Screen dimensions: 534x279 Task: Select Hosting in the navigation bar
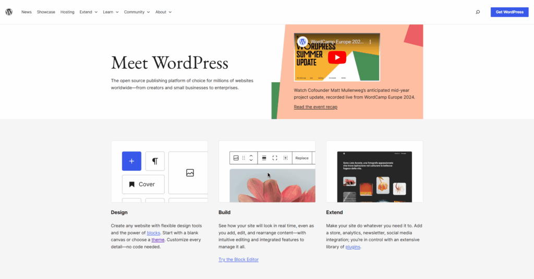tap(67, 12)
